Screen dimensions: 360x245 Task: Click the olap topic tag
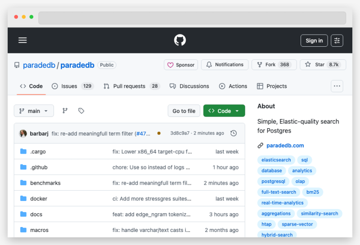300,182
